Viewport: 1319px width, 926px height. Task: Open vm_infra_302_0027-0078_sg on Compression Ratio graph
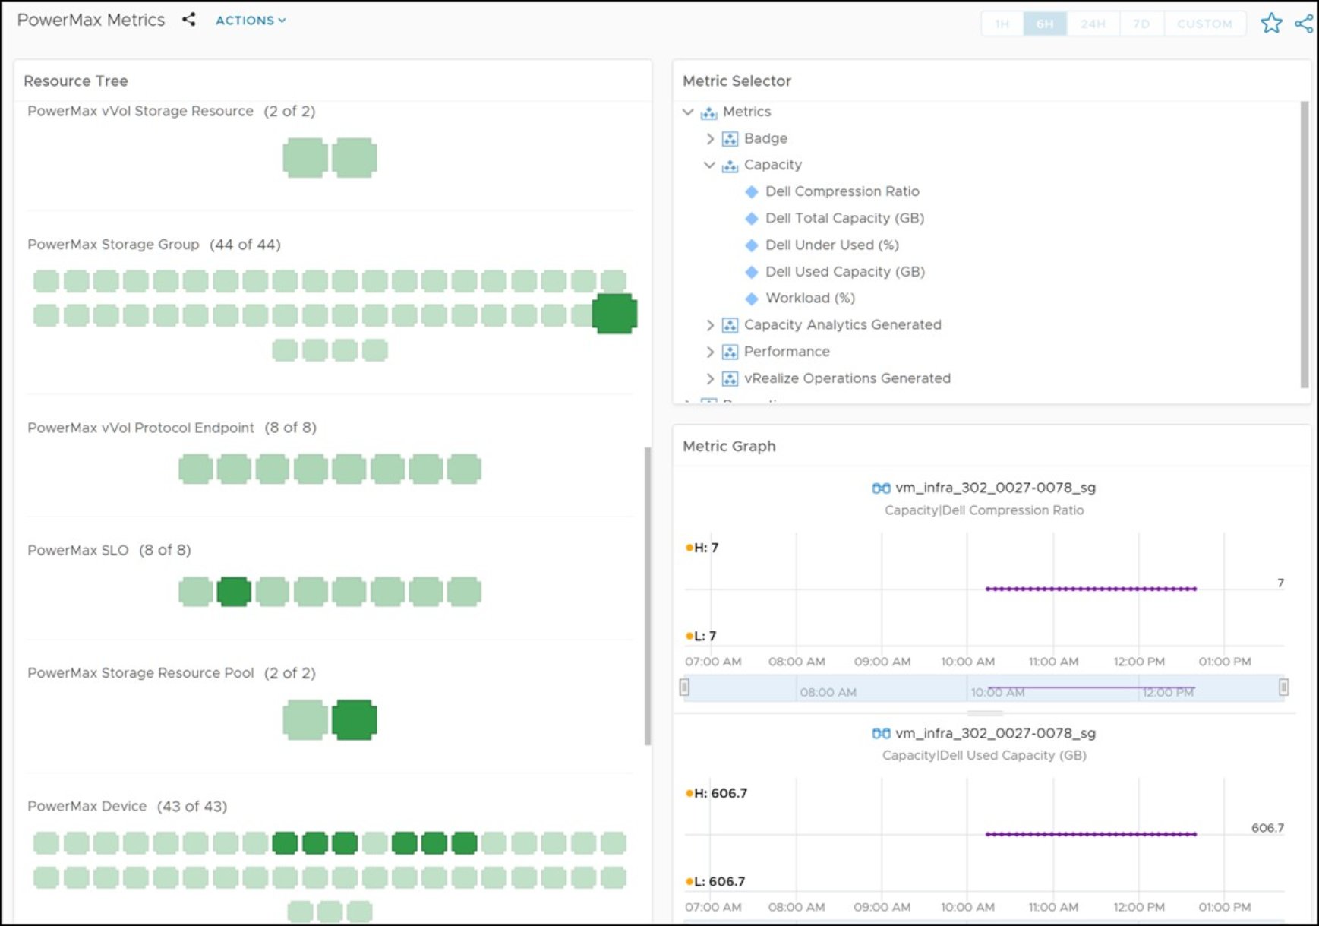pos(996,488)
